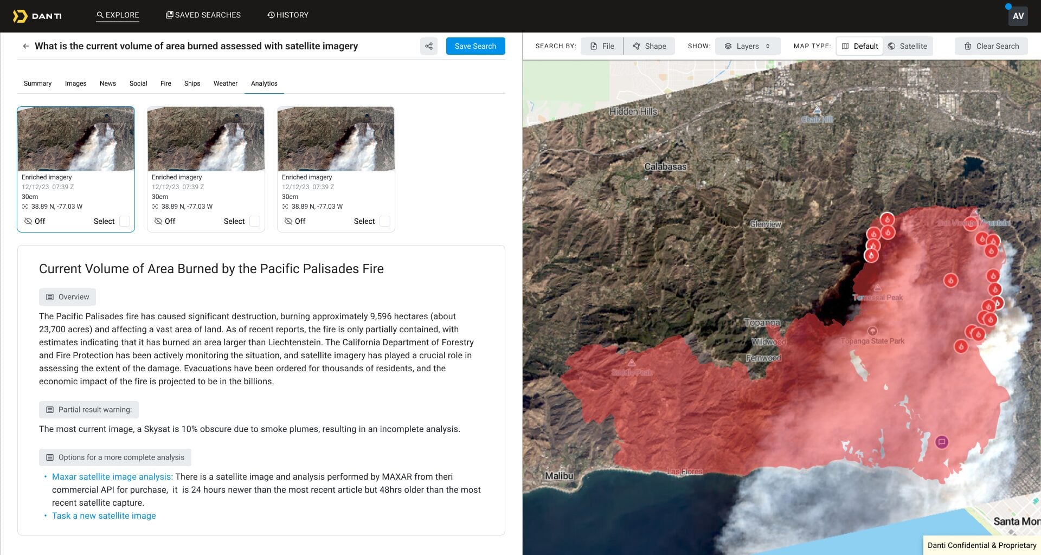Screen dimensions: 1041x555
Task: Switch to the Fire tab
Action: pos(165,83)
